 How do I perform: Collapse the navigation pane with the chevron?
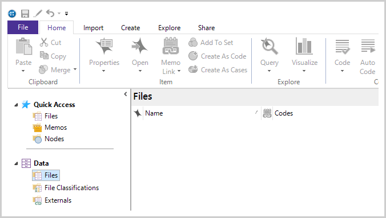126,94
